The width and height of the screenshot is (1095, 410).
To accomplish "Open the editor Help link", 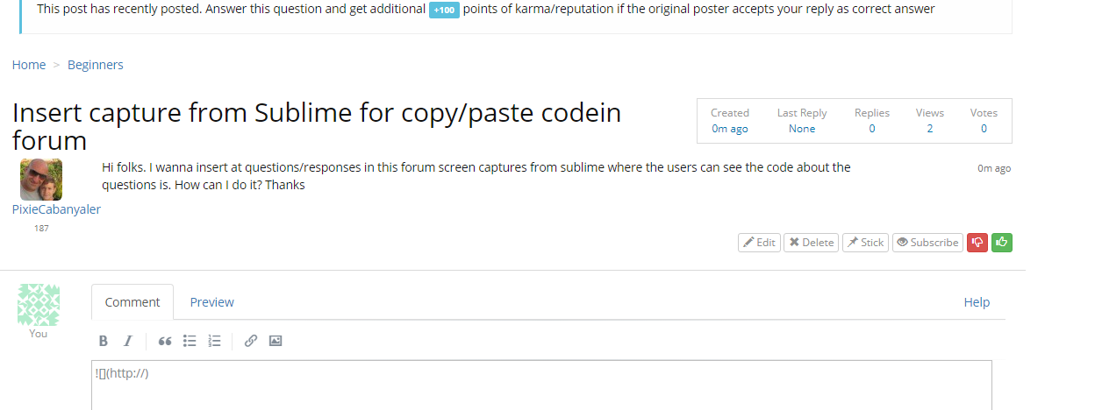I will [977, 302].
